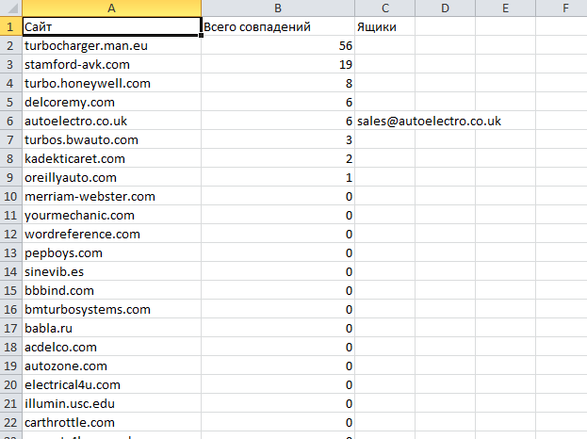Click the fill handle of cell A1

pos(202,35)
